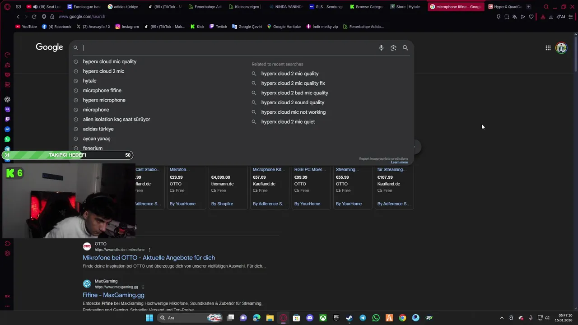This screenshot has width=578, height=325.
Task: Open the Google Çeviri bookmark
Action: coord(247,27)
